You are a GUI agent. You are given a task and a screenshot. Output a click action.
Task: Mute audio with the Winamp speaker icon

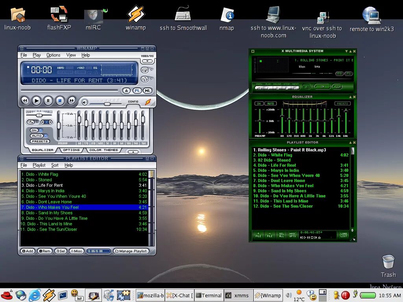[x=85, y=103]
